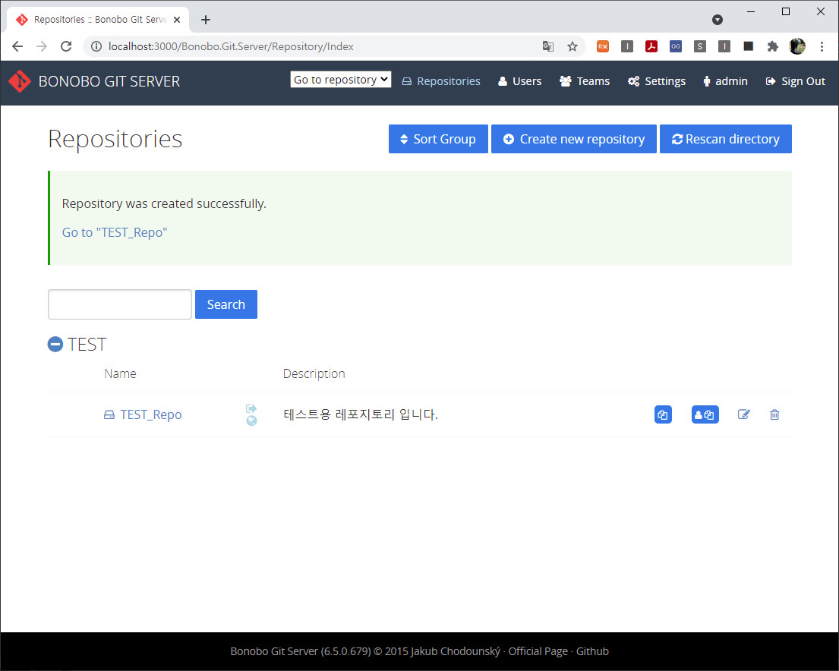
Task: Click the Bonobo Git Server logo icon
Action: (x=20, y=81)
